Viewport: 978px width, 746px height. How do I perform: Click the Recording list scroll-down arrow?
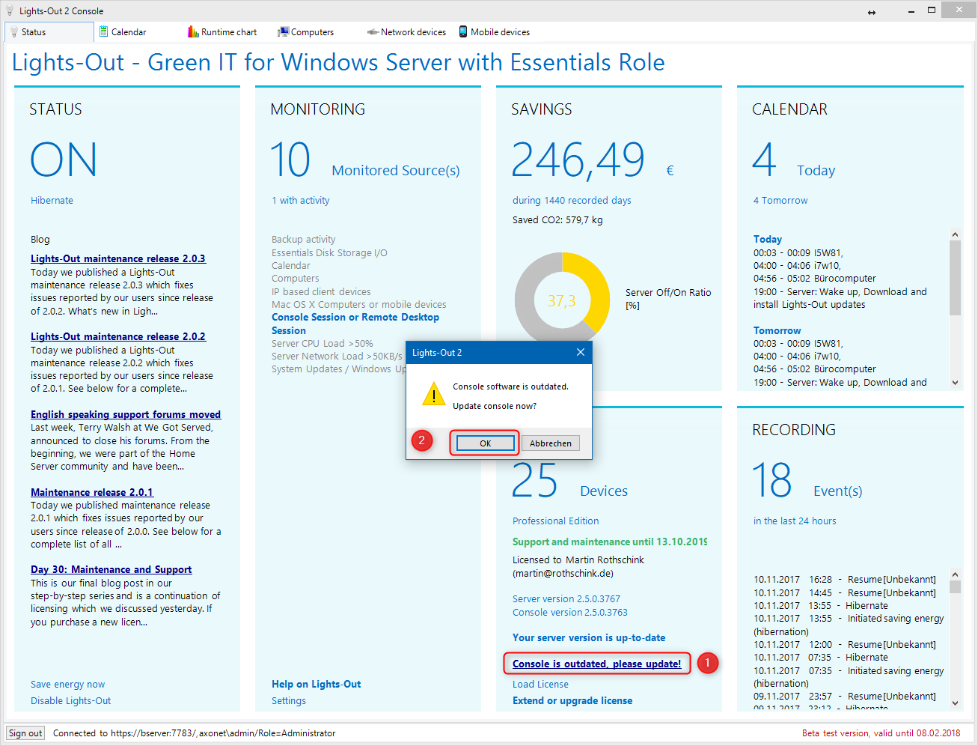pyautogui.click(x=955, y=703)
